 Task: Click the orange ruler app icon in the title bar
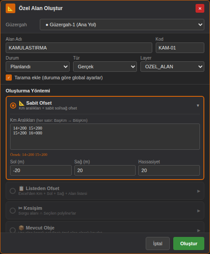(10, 8)
